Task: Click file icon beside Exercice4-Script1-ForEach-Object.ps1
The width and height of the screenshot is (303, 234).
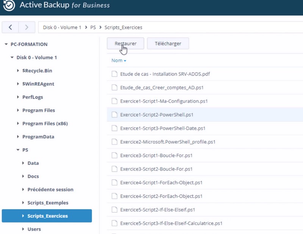Action: 114,183
